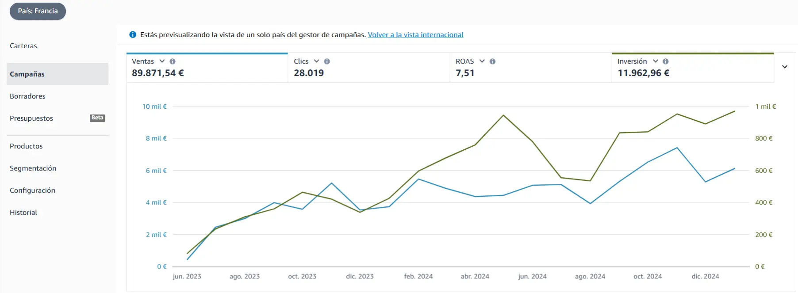Click the Inversión info icon
This screenshot has width=798, height=293.
click(x=665, y=61)
